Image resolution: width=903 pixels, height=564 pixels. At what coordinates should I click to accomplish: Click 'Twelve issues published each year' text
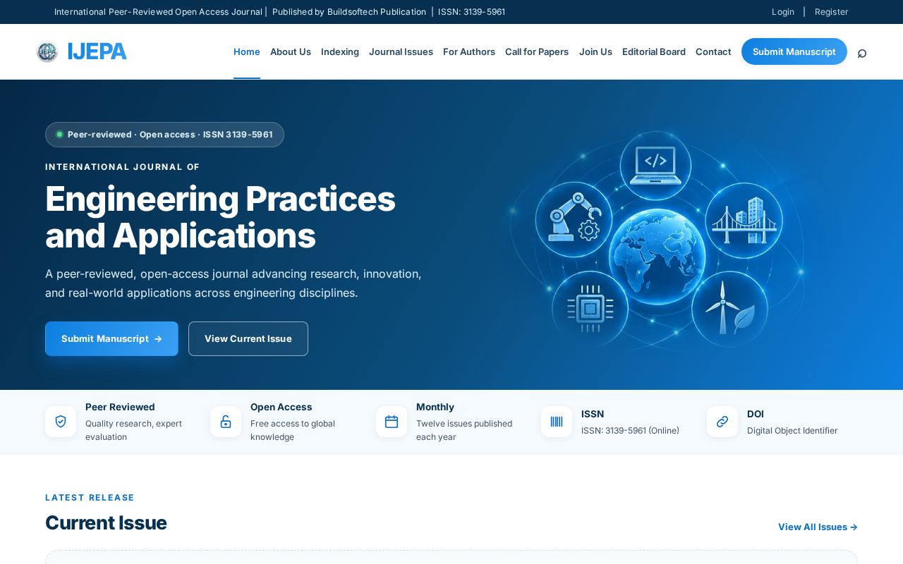[x=464, y=430]
